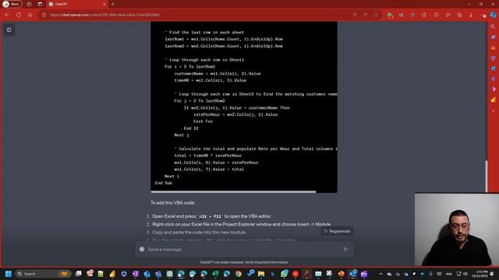Image resolution: width=499 pixels, height=280 pixels.
Task: Click the 'Open Excel and press Alt + F11' step
Action: tap(211, 216)
